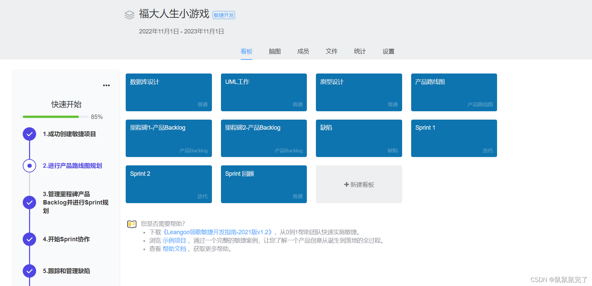The height and width of the screenshot is (286, 592).
Task: Click step 4.开始Sprint协作
Action: (x=66, y=239)
